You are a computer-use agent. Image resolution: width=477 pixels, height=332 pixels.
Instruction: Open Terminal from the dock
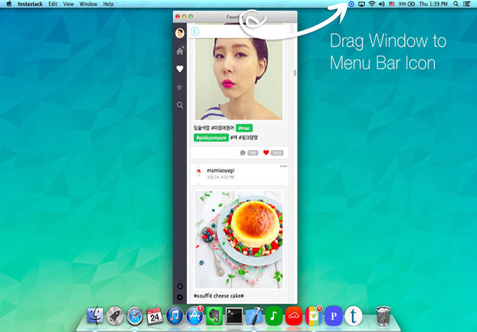[234, 316]
